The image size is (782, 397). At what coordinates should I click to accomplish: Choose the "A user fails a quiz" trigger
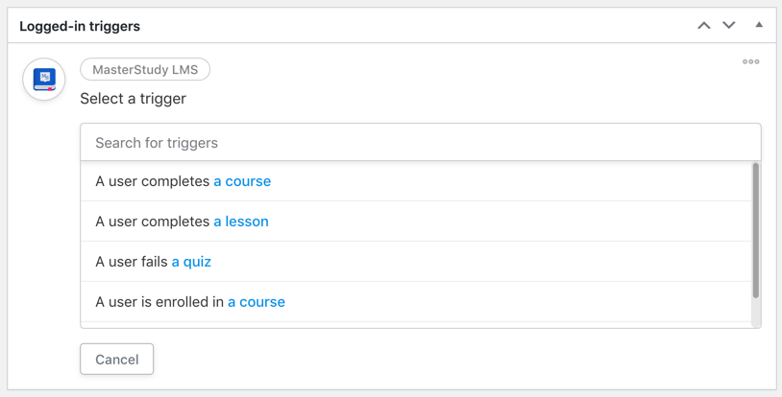point(416,262)
